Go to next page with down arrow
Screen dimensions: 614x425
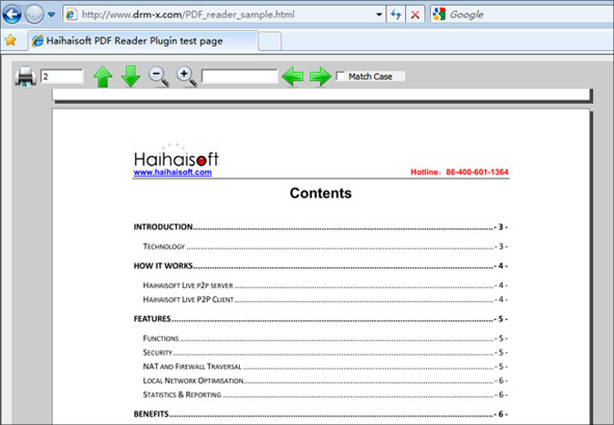click(130, 77)
